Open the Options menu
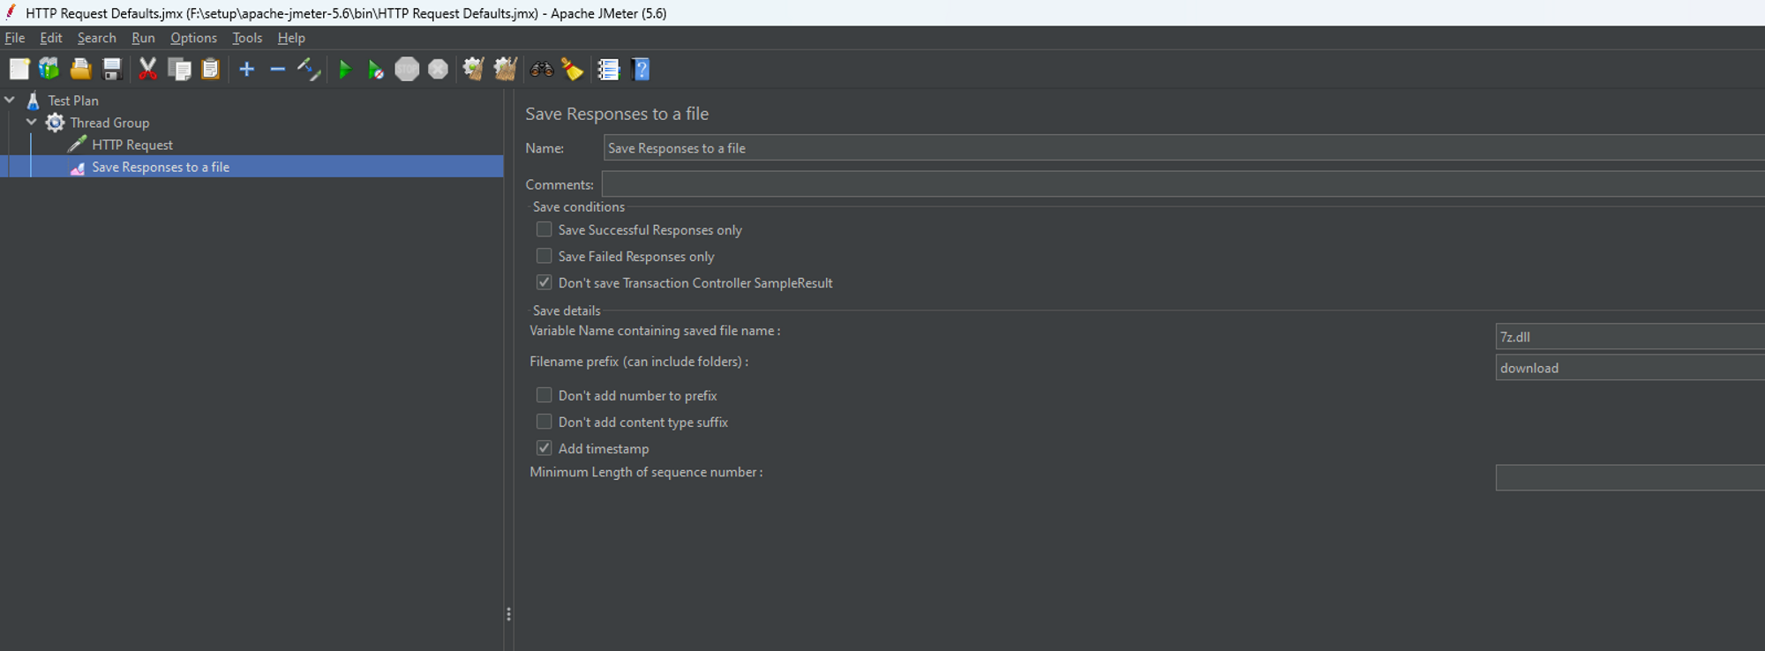This screenshot has height=651, width=1765. pos(193,38)
